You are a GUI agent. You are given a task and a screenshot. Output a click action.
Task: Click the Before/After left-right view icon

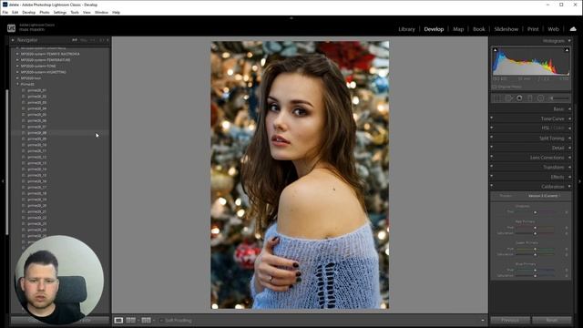(130, 320)
